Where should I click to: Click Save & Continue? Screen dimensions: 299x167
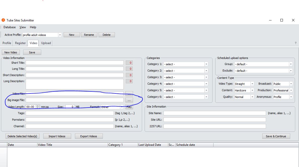pyautogui.click(x=276, y=136)
